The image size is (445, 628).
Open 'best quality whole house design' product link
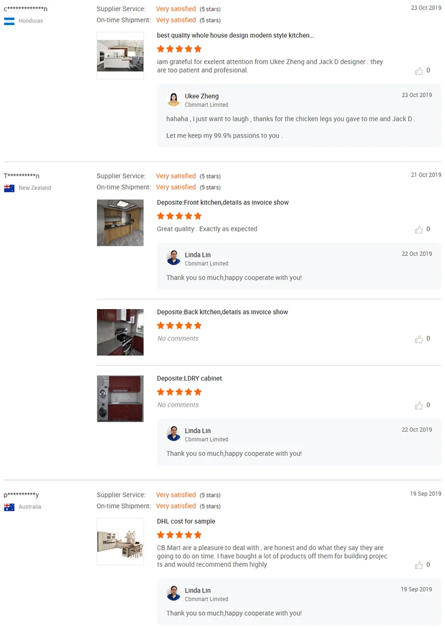click(x=235, y=36)
